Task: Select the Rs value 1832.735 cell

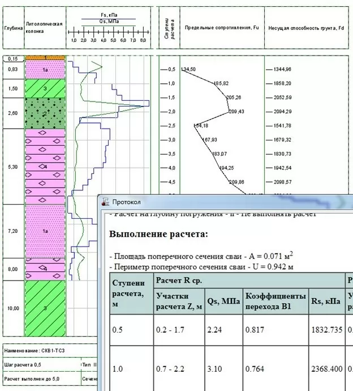Action: 326,330
